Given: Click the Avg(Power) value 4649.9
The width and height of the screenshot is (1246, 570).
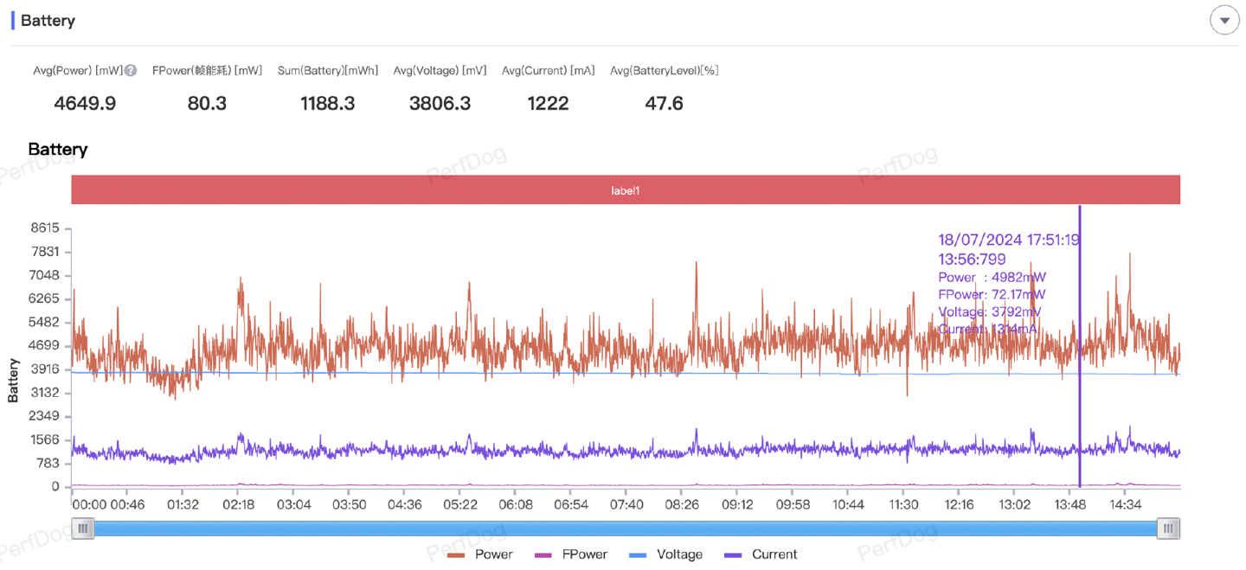Looking at the screenshot, I should (x=85, y=104).
